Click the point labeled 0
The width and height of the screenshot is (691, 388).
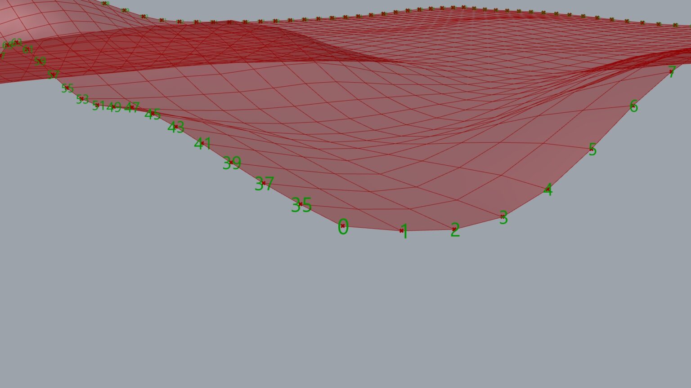343,226
